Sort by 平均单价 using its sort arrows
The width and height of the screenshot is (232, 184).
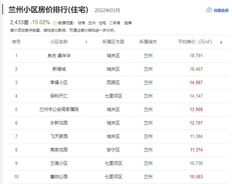(x=221, y=42)
